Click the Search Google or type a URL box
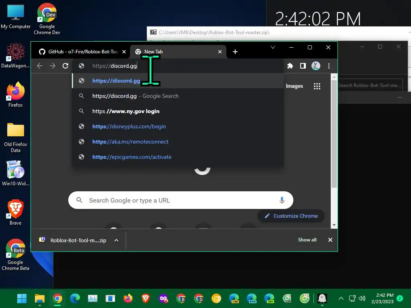 pyautogui.click(x=181, y=200)
